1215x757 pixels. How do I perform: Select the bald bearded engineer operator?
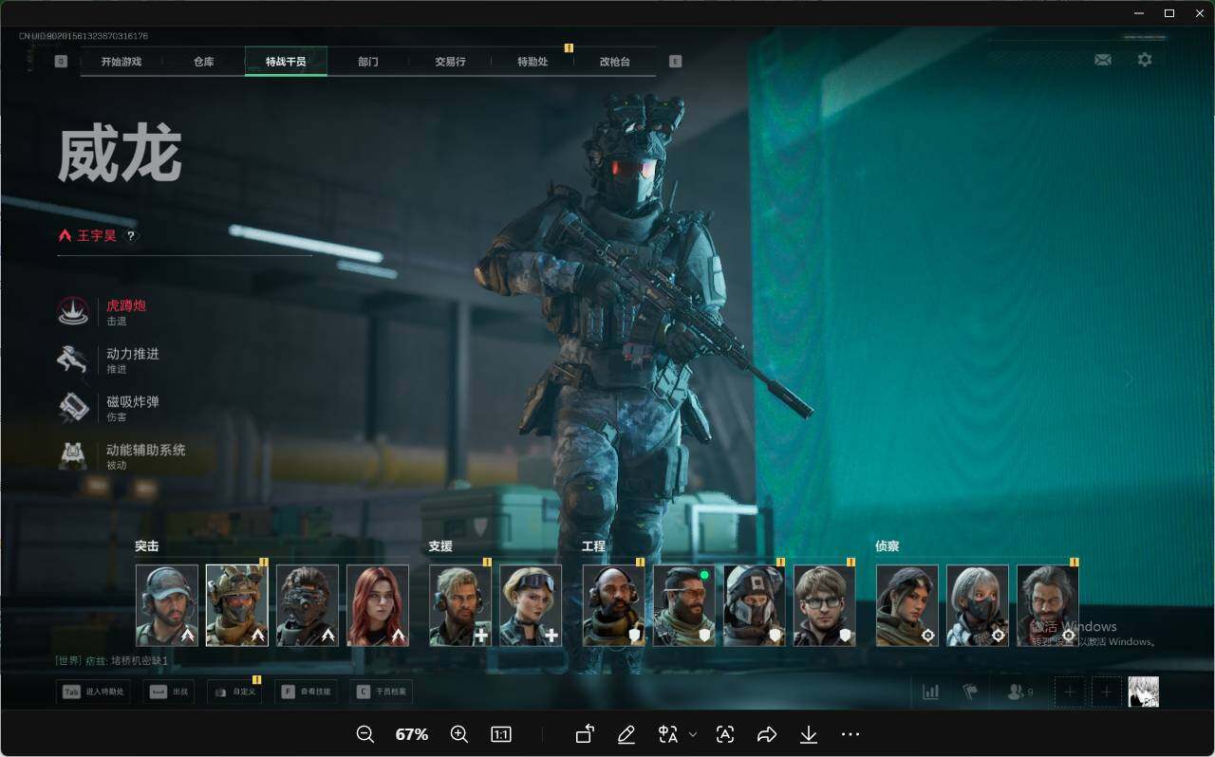(613, 605)
